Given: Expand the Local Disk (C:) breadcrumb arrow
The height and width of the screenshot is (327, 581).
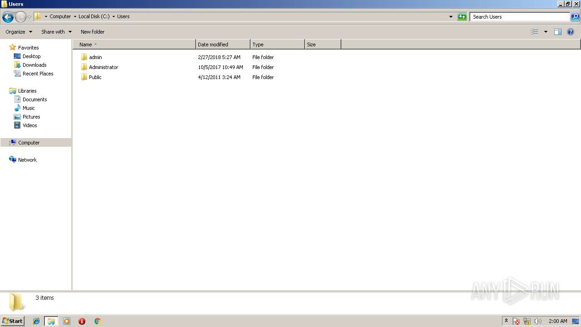Looking at the screenshot, I should pos(113,16).
